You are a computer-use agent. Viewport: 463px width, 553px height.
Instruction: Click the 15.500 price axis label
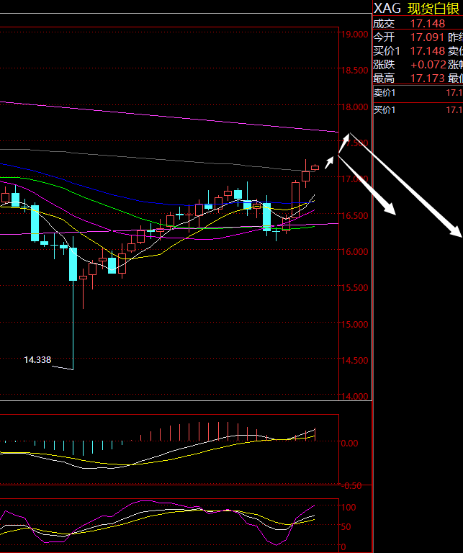(354, 288)
